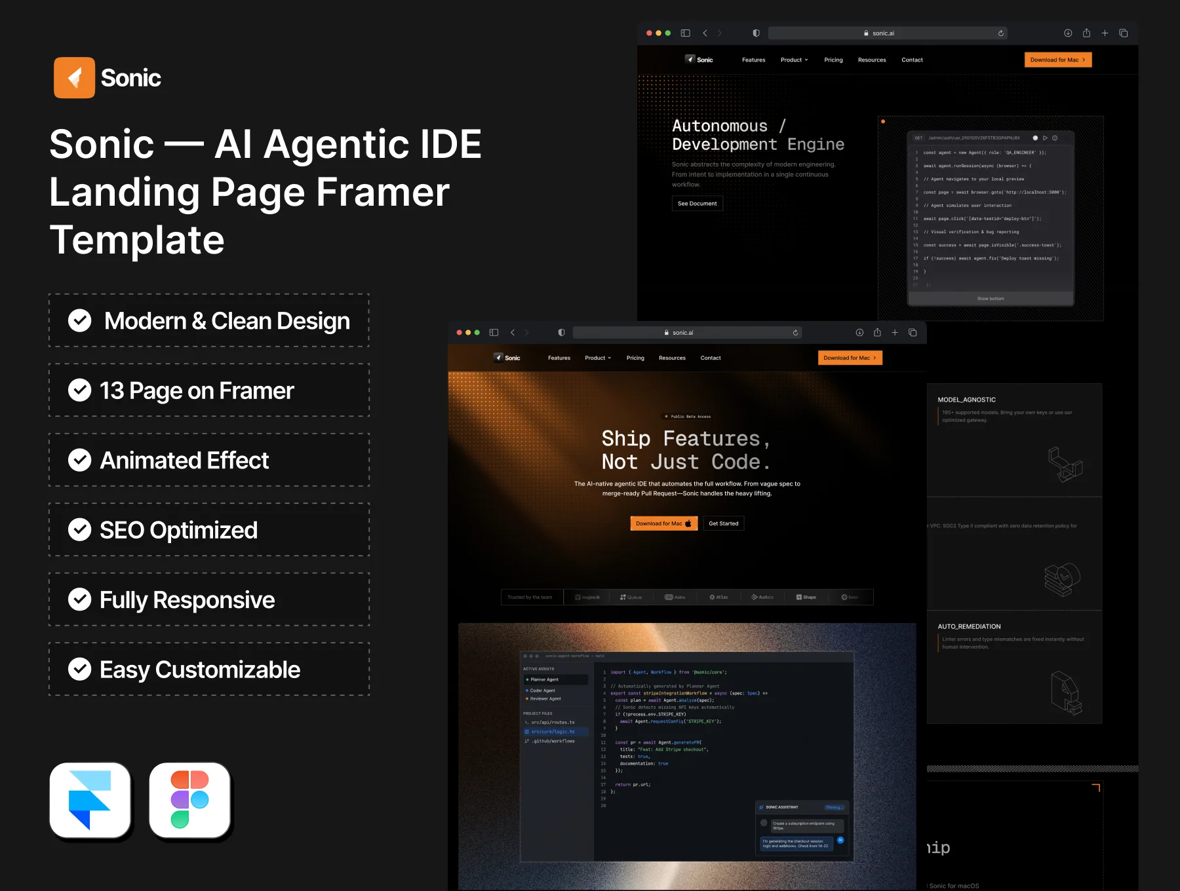Click the MODEL_AGNOSTIC card heading

click(966, 400)
